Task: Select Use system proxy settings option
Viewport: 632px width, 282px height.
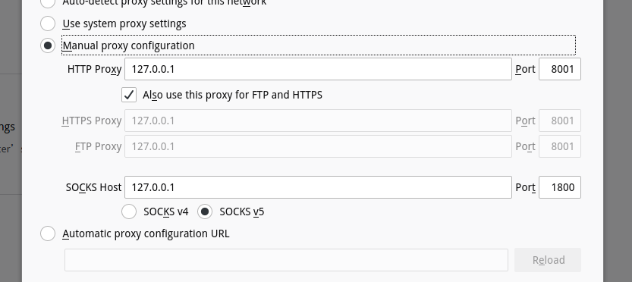Action: coord(48,23)
